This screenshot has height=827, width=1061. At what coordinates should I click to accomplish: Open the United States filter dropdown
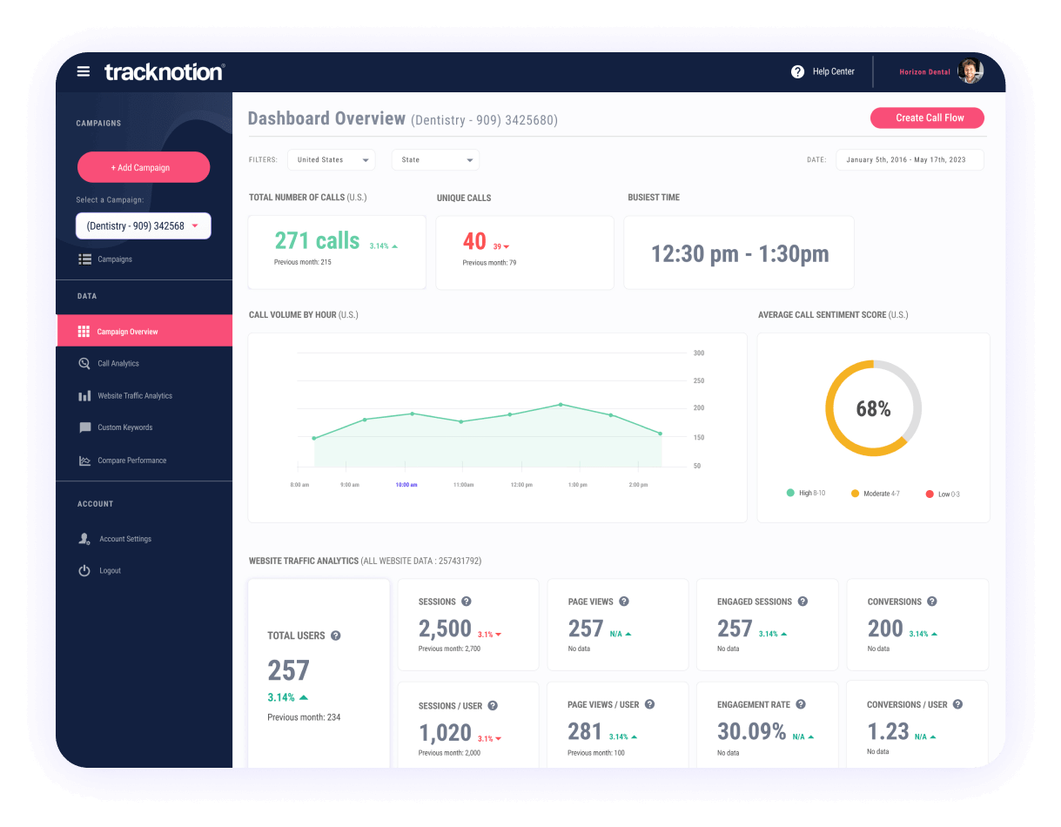[331, 159]
